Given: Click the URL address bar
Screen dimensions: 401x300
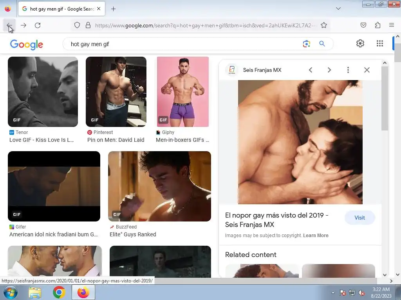Looking at the screenshot, I should (205, 25).
